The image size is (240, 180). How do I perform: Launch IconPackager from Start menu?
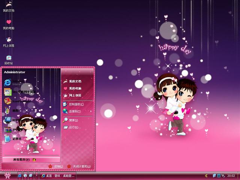tap(18, 101)
